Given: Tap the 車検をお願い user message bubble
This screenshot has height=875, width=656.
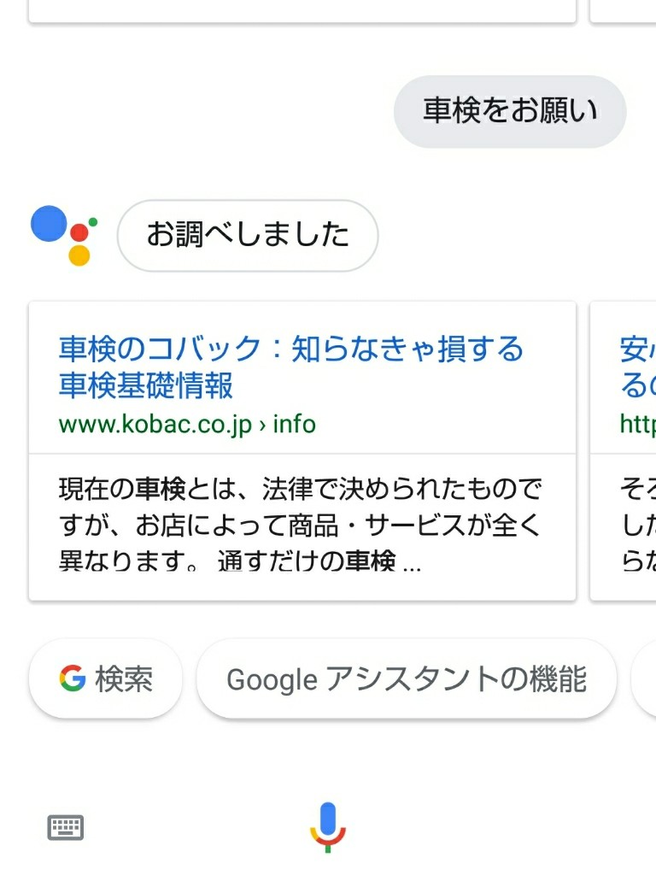Looking at the screenshot, I should pyautogui.click(x=510, y=112).
